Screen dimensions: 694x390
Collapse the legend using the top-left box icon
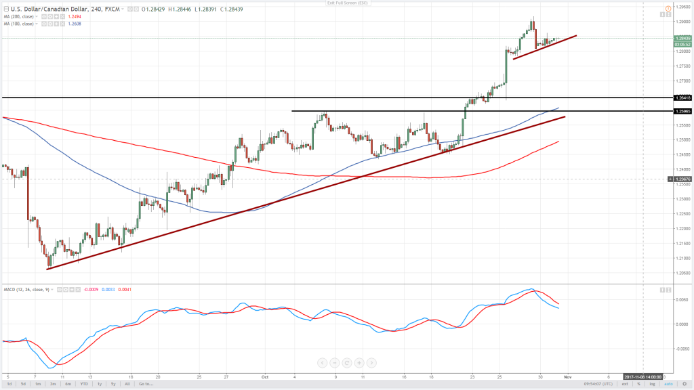(x=6, y=9)
